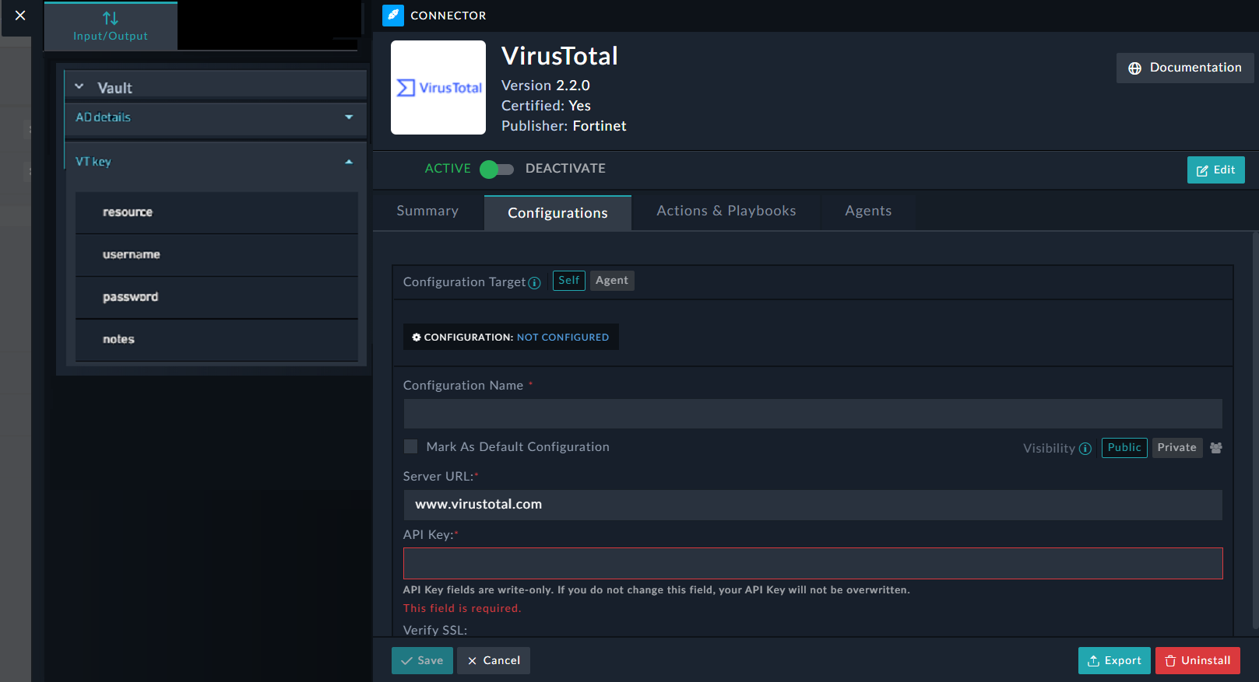
Task: Set visibility to Private
Action: (x=1176, y=448)
